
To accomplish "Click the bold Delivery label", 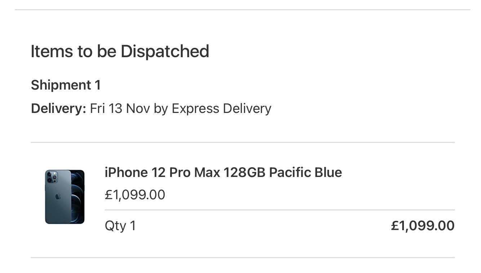I will tap(58, 108).
